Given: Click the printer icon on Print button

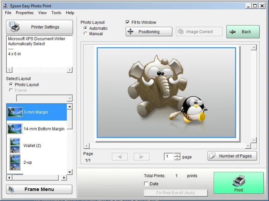Looking at the screenshot, I should (239, 181).
